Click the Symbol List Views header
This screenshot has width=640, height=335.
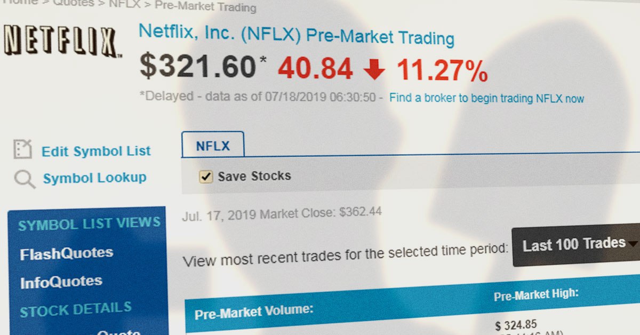click(x=89, y=223)
